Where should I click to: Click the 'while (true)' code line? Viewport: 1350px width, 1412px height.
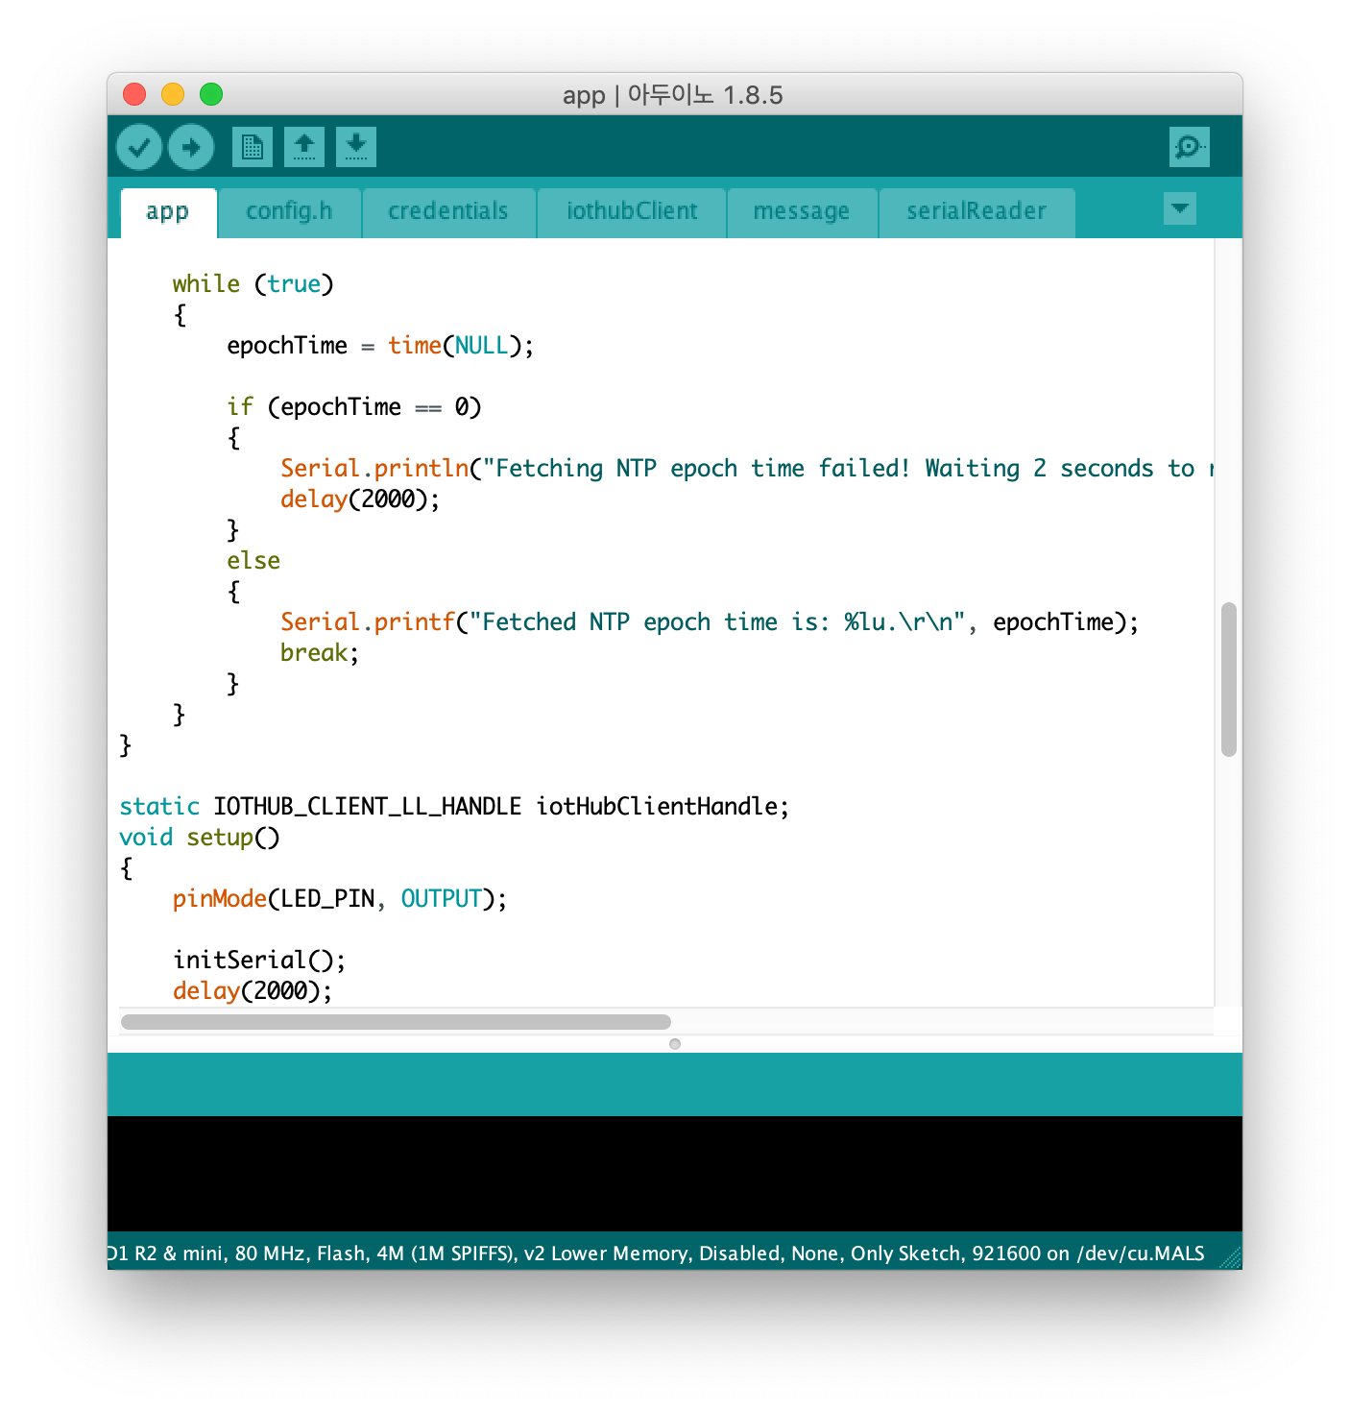click(x=253, y=284)
